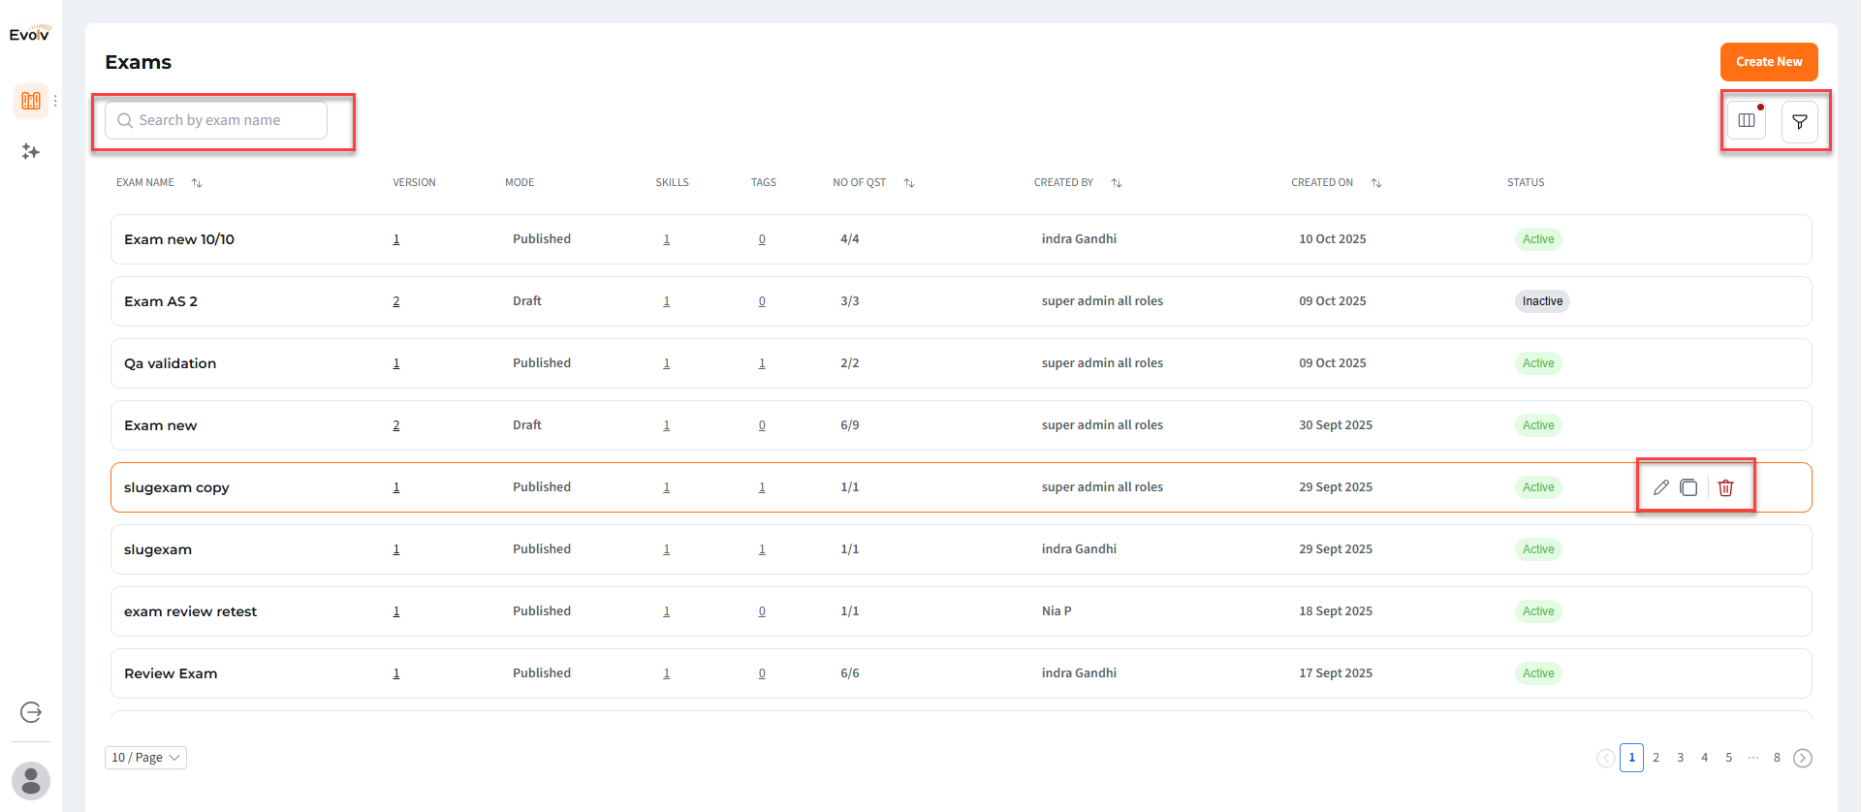Screen dimensions: 1861x812
Task: Open skills link for exam review retest
Action: pos(667,611)
